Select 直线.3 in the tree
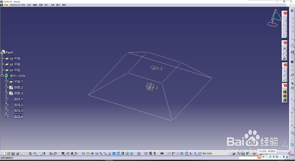Image resolution: width=295 pixels, height=161 pixels. 18,111
